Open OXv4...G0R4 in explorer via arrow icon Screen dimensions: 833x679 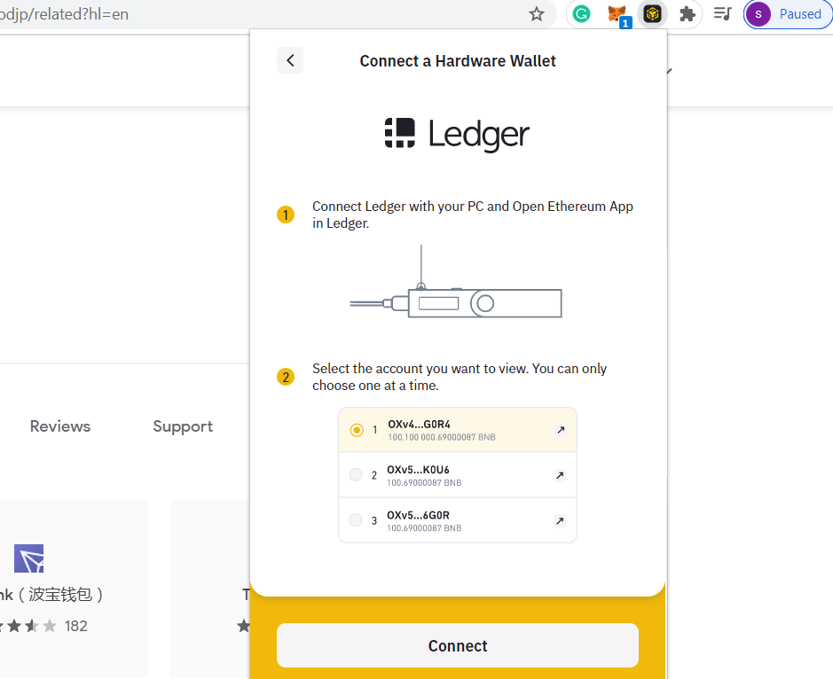pos(561,430)
